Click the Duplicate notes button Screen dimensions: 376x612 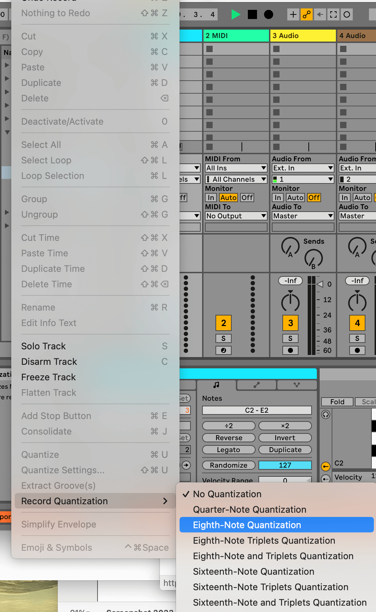tap(285, 450)
